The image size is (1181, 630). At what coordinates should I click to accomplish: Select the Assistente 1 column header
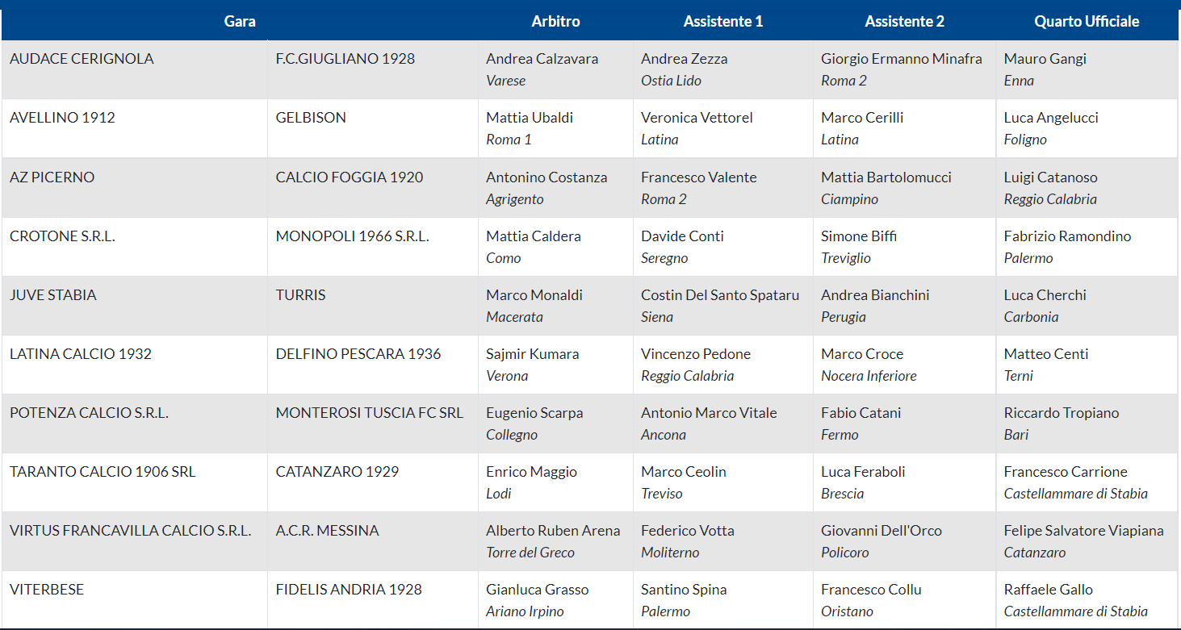point(722,22)
